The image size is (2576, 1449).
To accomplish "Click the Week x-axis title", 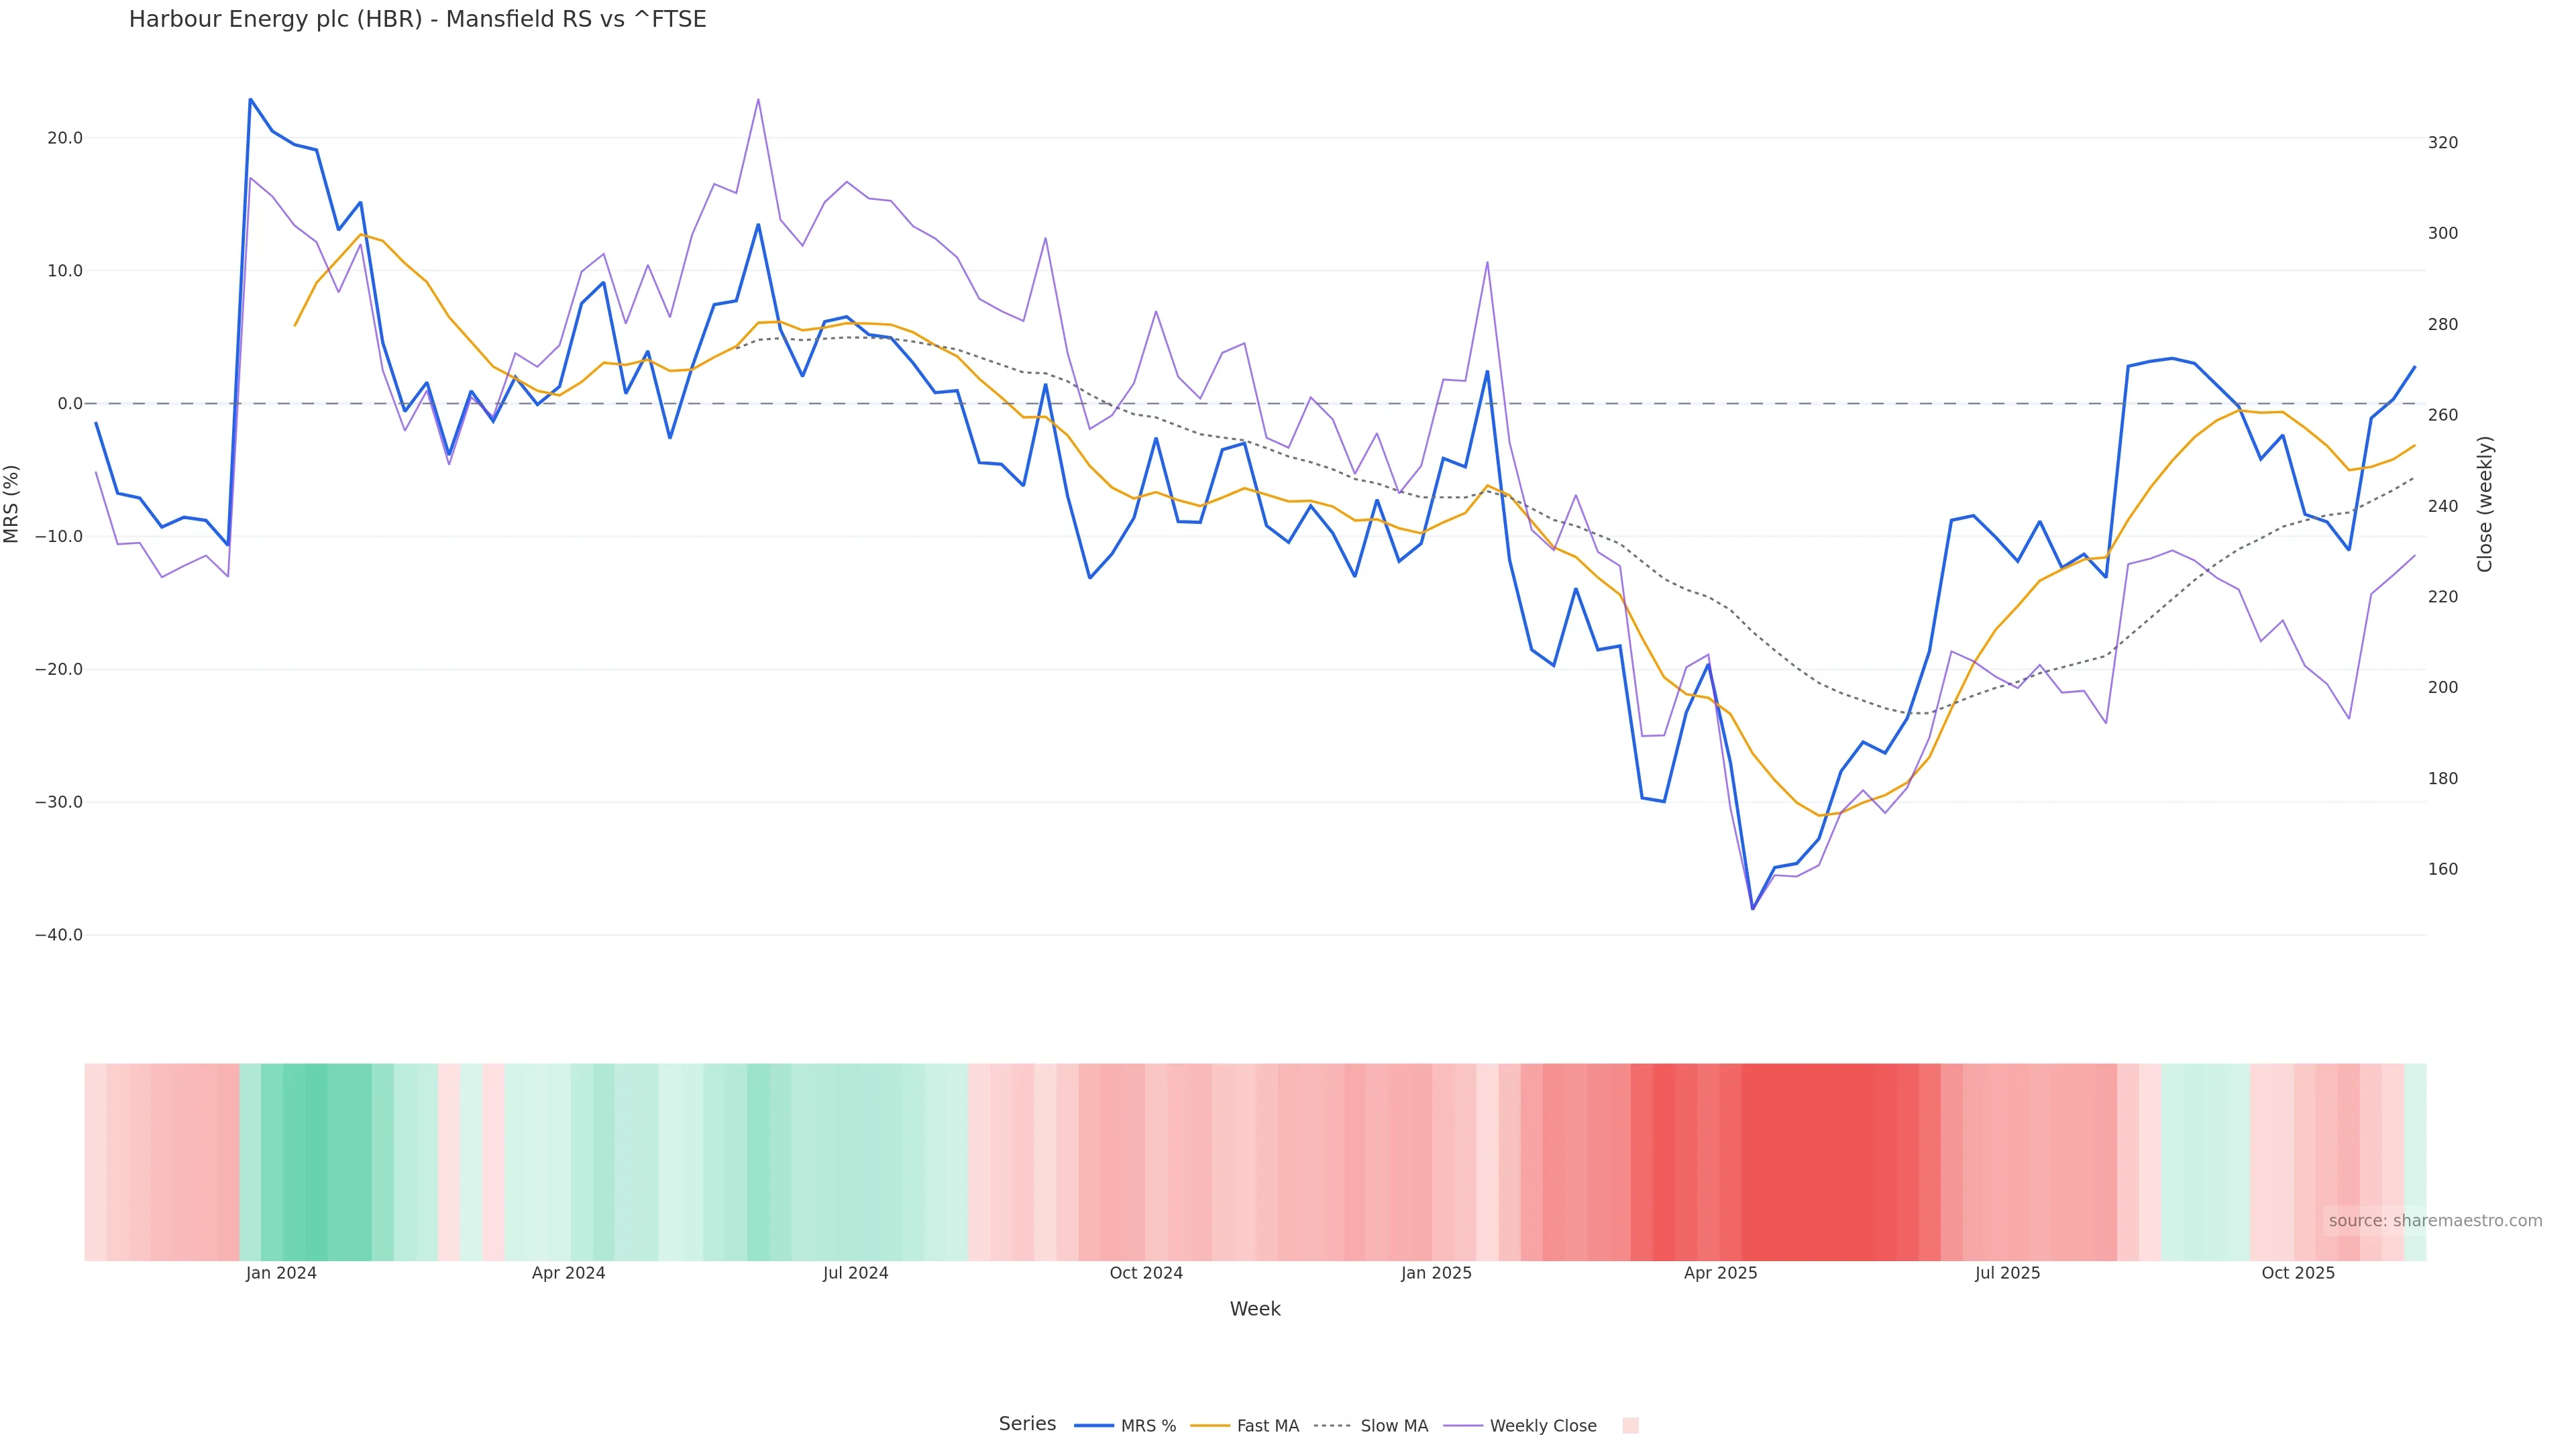I will 1255,1309.
